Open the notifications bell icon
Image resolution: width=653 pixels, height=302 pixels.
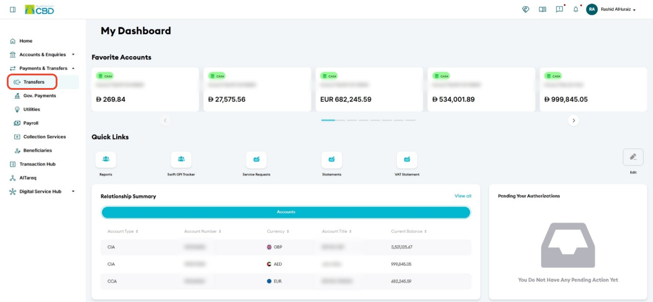point(576,9)
